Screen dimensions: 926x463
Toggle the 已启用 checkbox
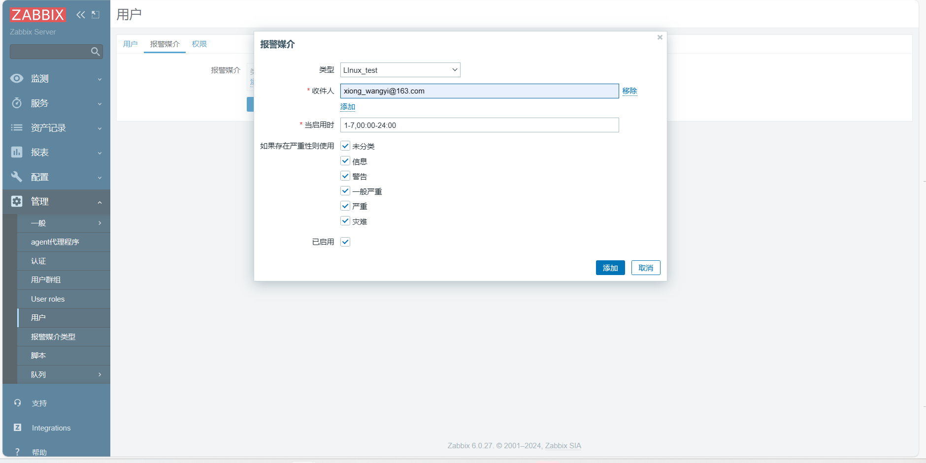point(345,242)
